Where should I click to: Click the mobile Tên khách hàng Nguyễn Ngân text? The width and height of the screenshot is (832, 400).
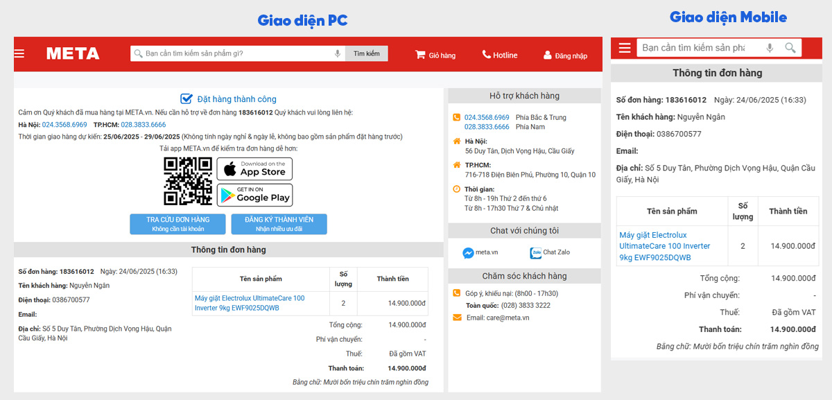[670, 117]
